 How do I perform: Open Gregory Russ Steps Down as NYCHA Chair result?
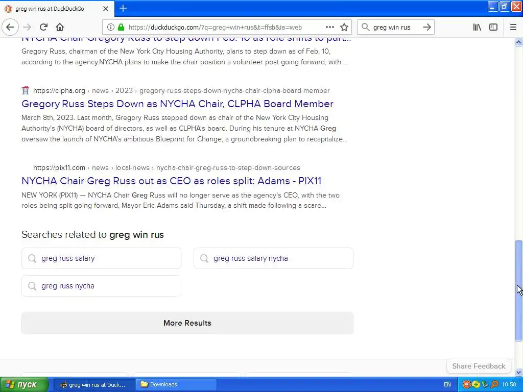pos(177,104)
